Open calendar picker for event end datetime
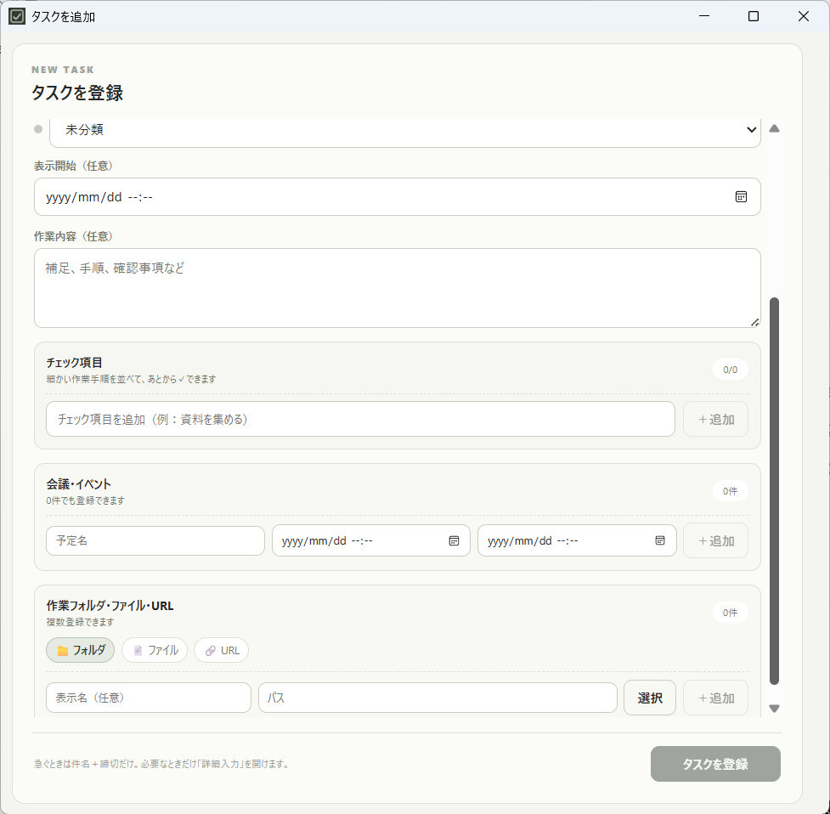Screen dimensions: 830x814 click(659, 541)
